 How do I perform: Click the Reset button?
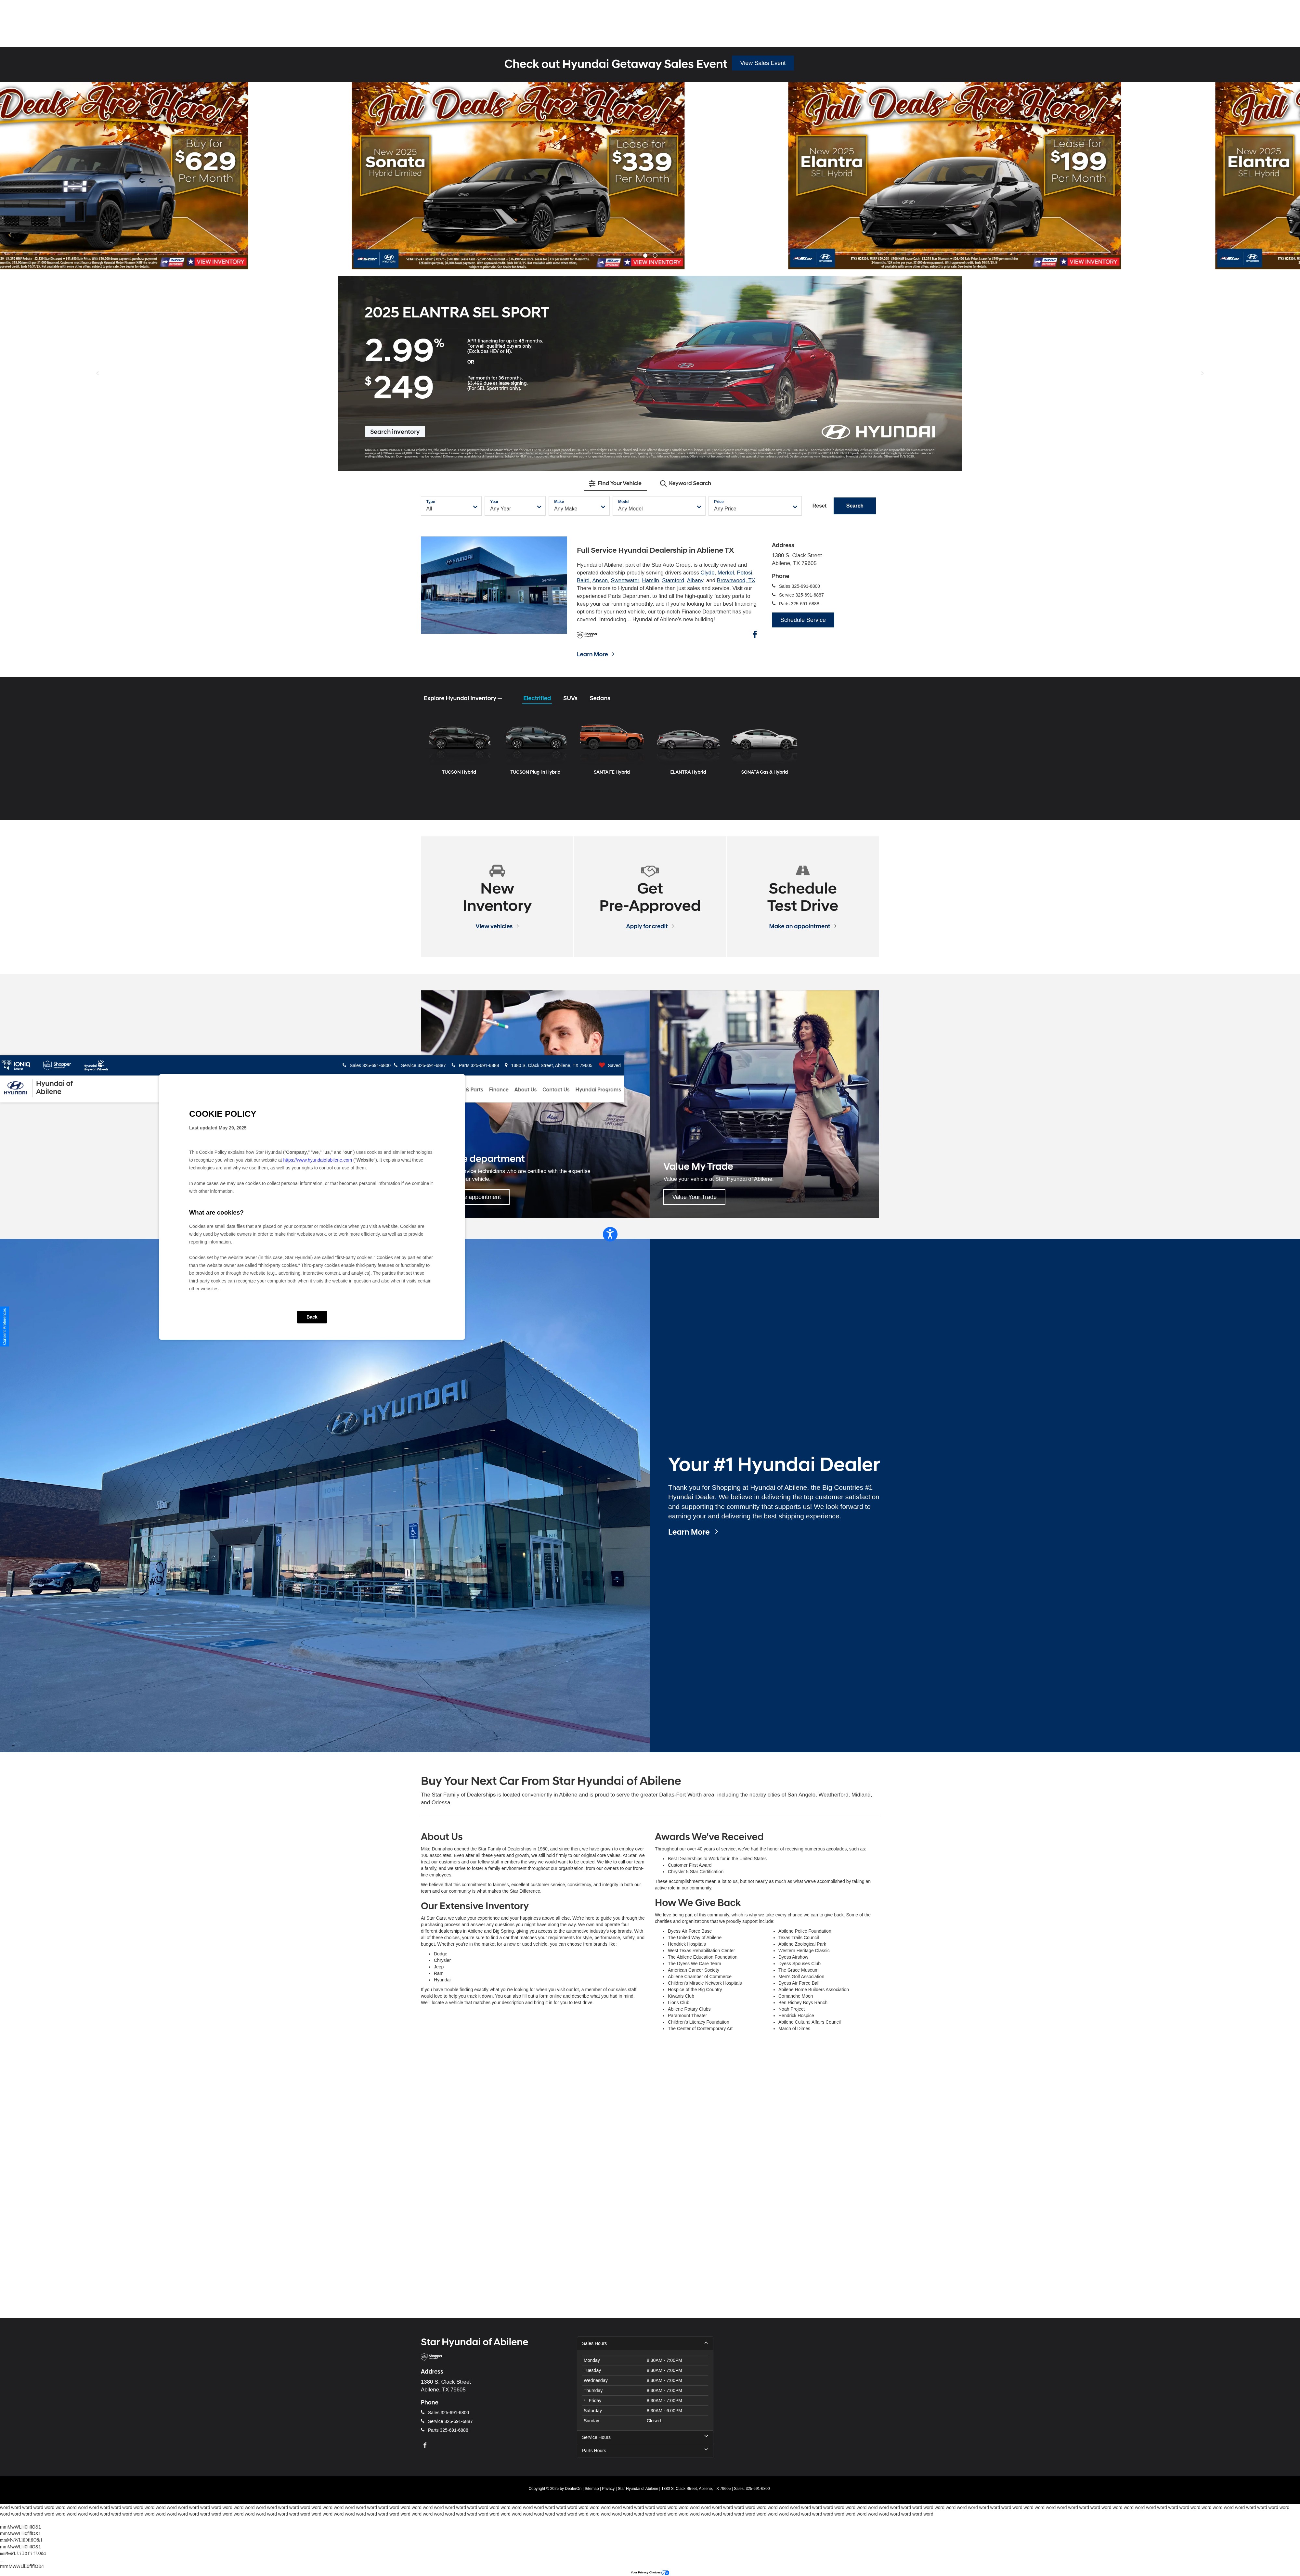pyautogui.click(x=819, y=506)
